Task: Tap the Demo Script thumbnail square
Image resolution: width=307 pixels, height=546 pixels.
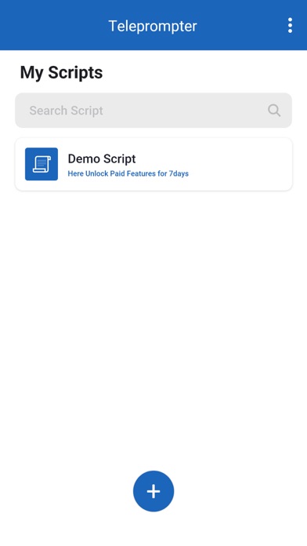Action: point(42,164)
